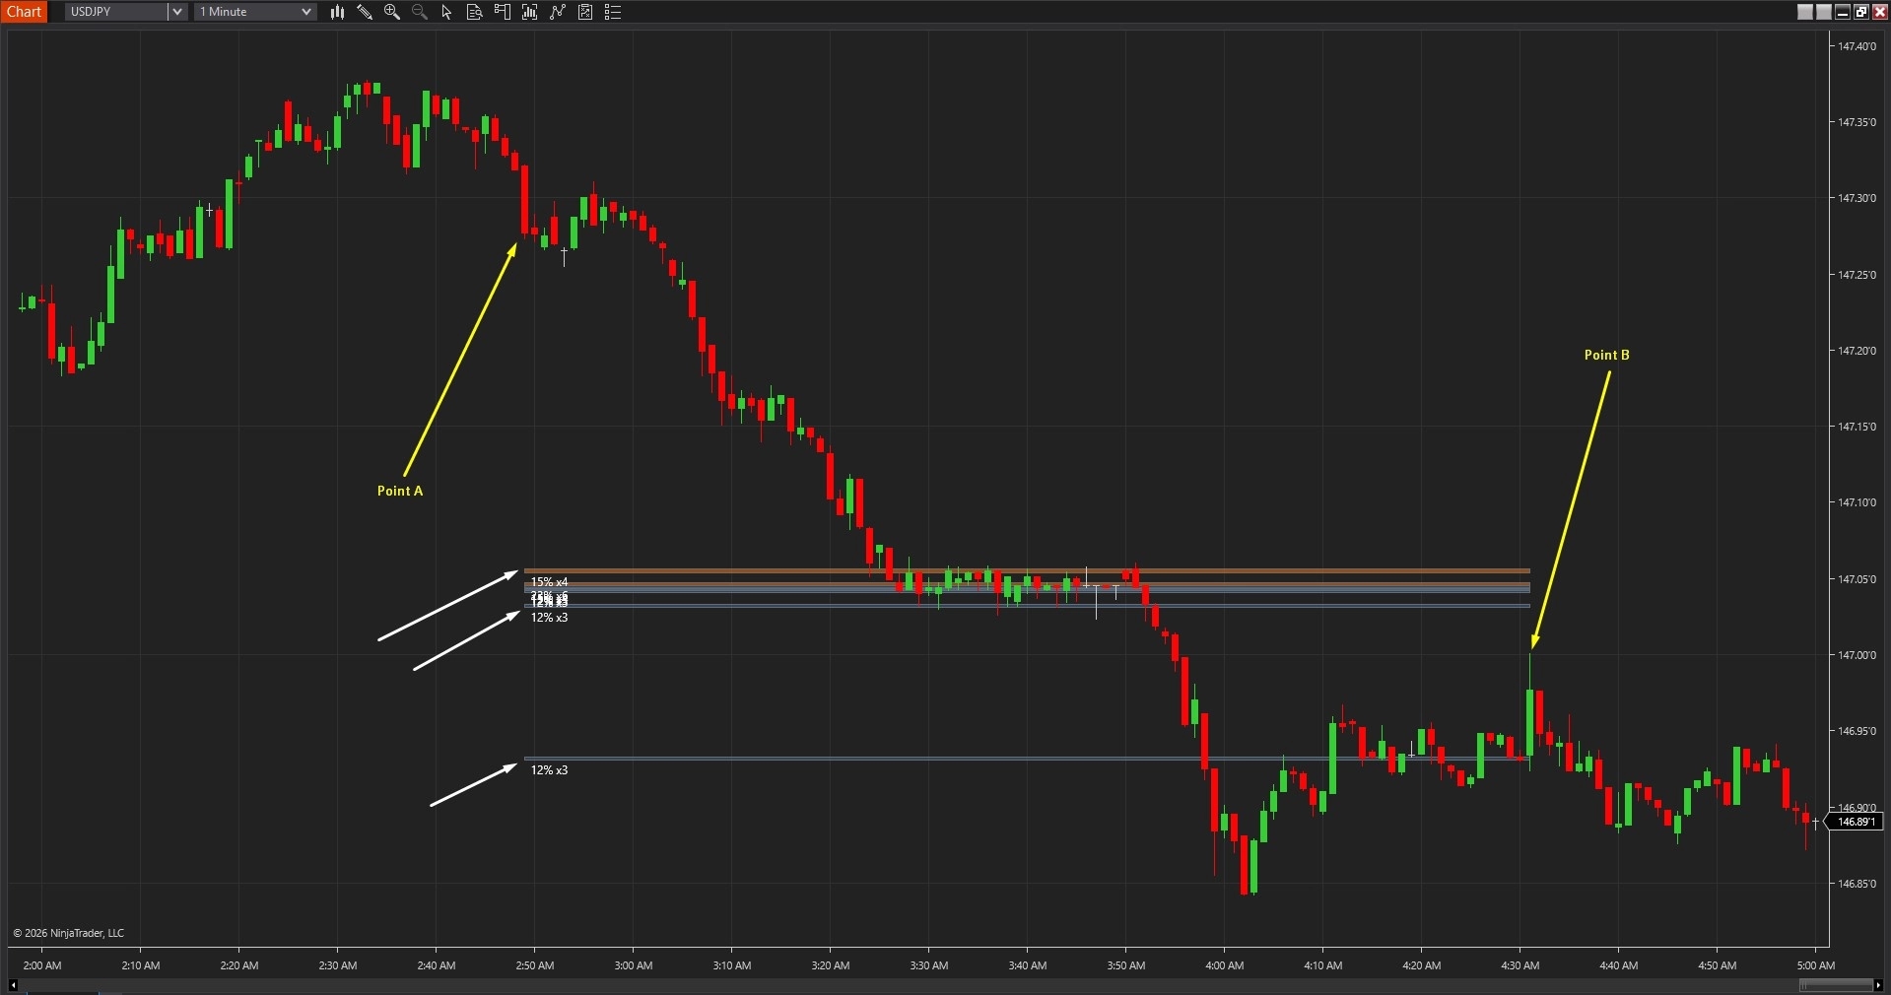Open the chart trader icon
The width and height of the screenshot is (1891, 995).
[502, 12]
